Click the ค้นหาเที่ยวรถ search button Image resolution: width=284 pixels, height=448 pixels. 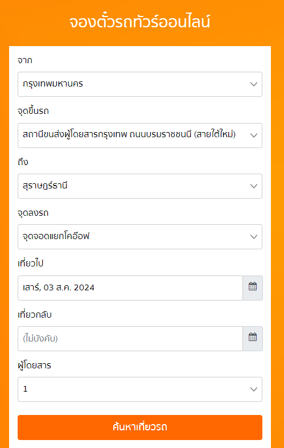click(139, 428)
